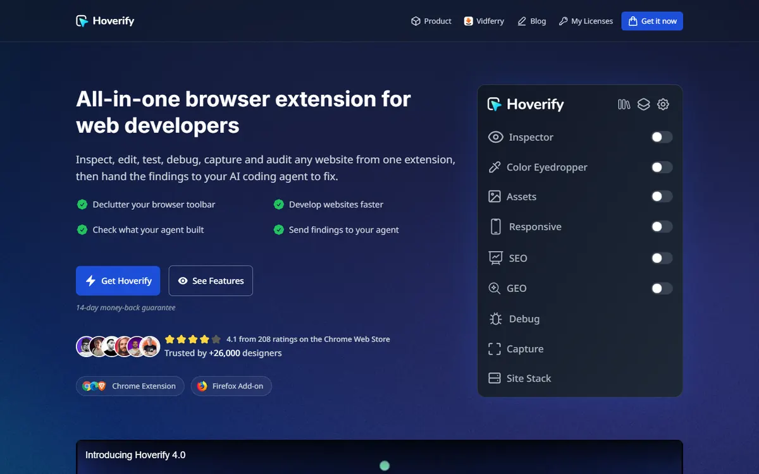The width and height of the screenshot is (759, 474).
Task: Click the Debug bug icon
Action: (x=496, y=319)
